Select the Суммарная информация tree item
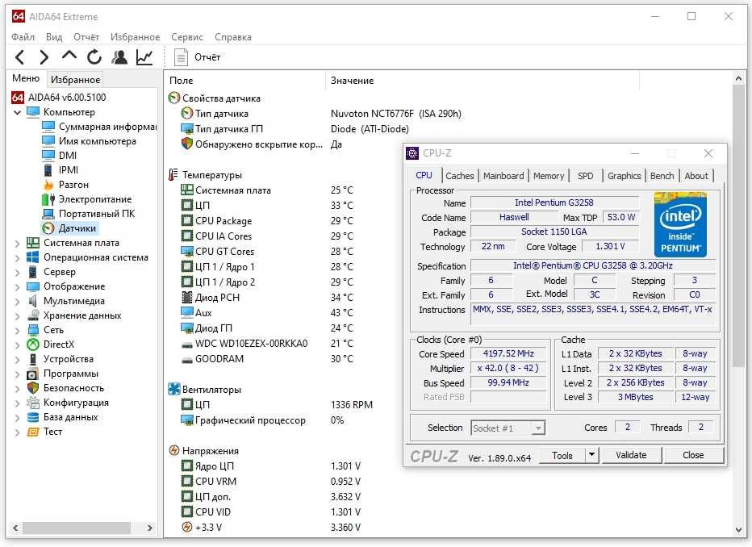 coord(99,127)
